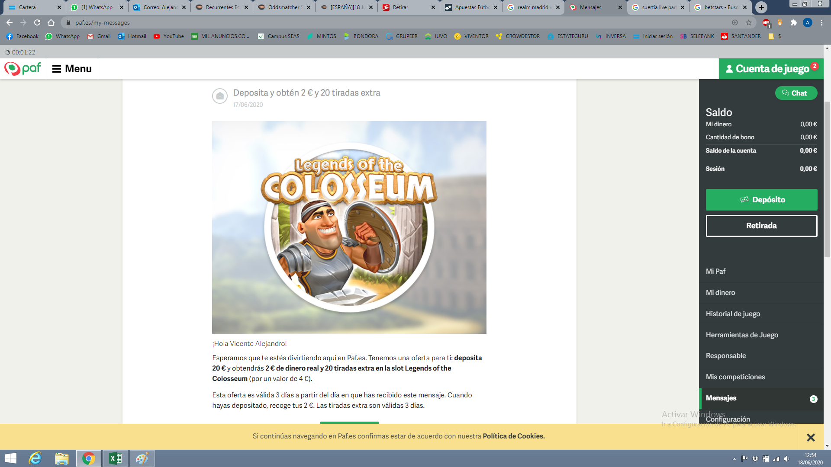Switch to the (1) WhatsApp tab
Screen dimensions: 831x467
[x=97, y=7]
